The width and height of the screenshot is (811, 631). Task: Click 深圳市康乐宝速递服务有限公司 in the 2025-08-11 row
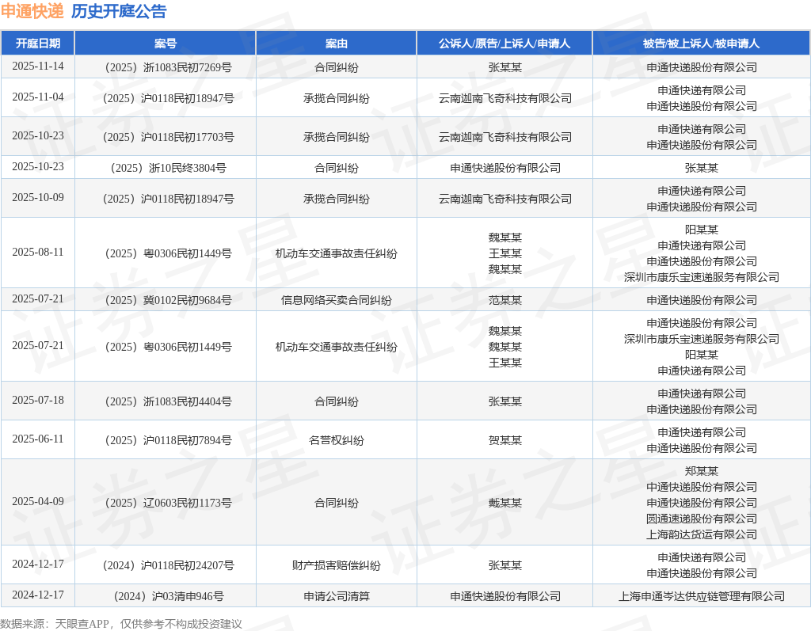coord(702,277)
